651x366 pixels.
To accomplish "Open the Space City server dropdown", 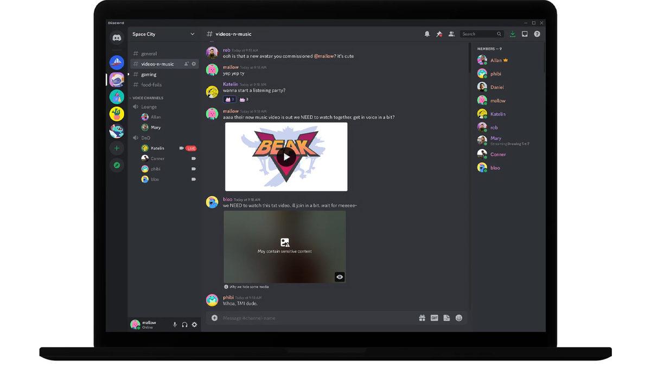I will (x=163, y=34).
